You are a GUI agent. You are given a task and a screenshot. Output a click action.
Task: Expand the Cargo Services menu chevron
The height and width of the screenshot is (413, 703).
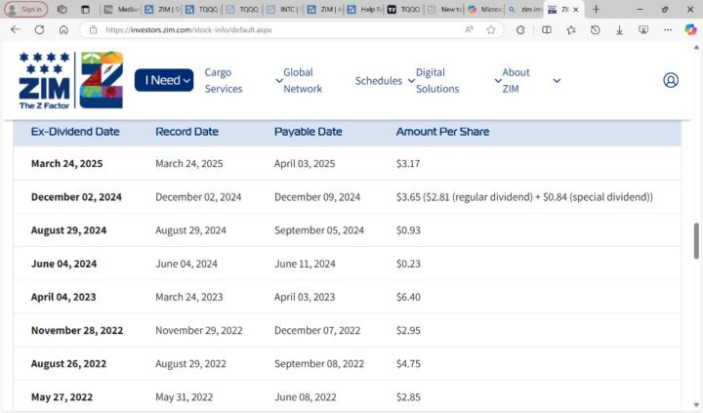coord(279,81)
